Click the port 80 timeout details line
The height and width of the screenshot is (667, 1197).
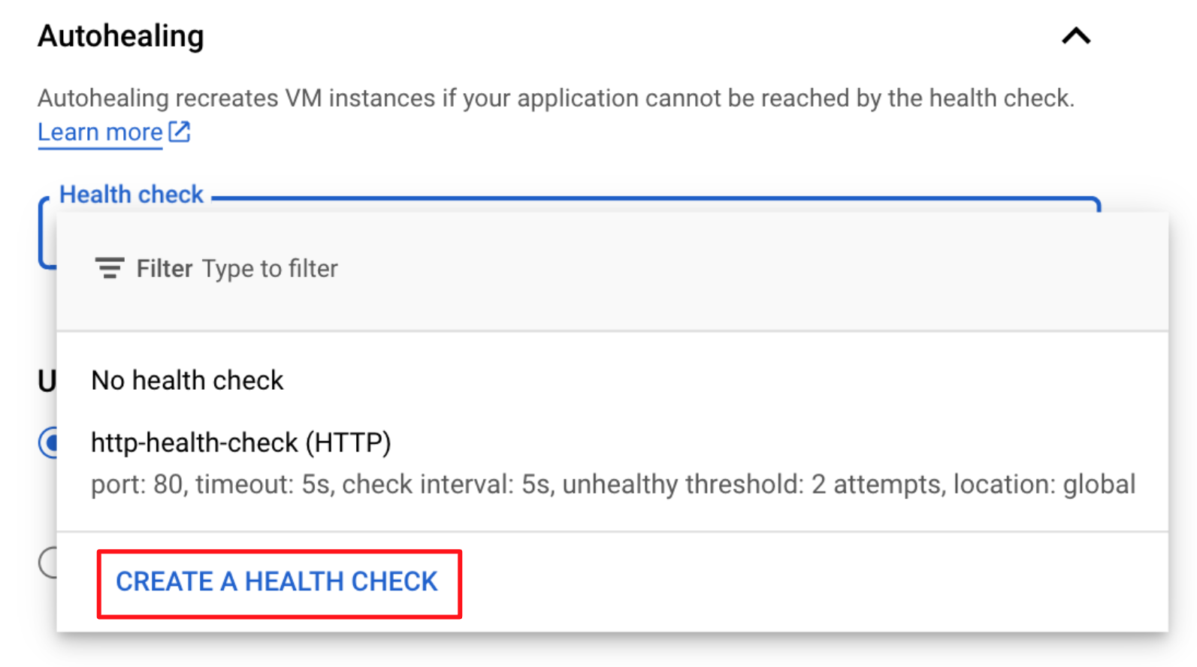point(612,484)
